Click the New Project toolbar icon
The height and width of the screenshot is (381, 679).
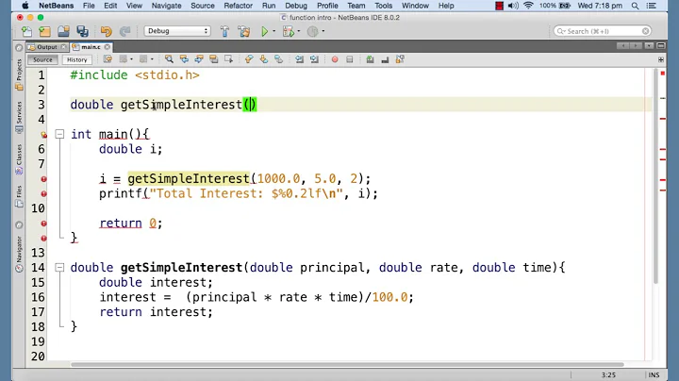pos(44,31)
